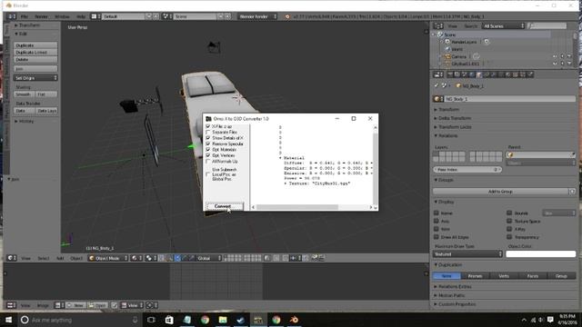Click the info editor type icon
582x327 pixels.
pos(12,16)
